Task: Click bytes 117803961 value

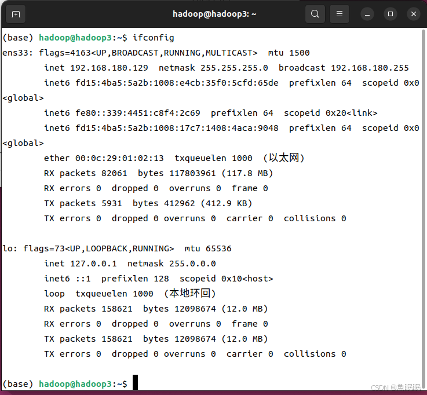Action: click(192, 173)
